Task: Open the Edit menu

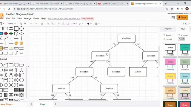Action: coord(13,18)
